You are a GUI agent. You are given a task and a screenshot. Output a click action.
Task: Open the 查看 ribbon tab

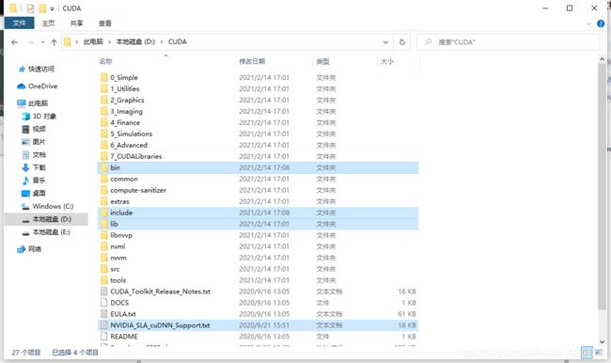pos(105,23)
